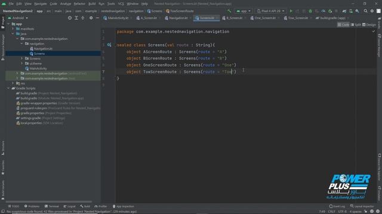Click Collapse All icon in Project panel
This screenshot has height=214, width=382.
83,18
